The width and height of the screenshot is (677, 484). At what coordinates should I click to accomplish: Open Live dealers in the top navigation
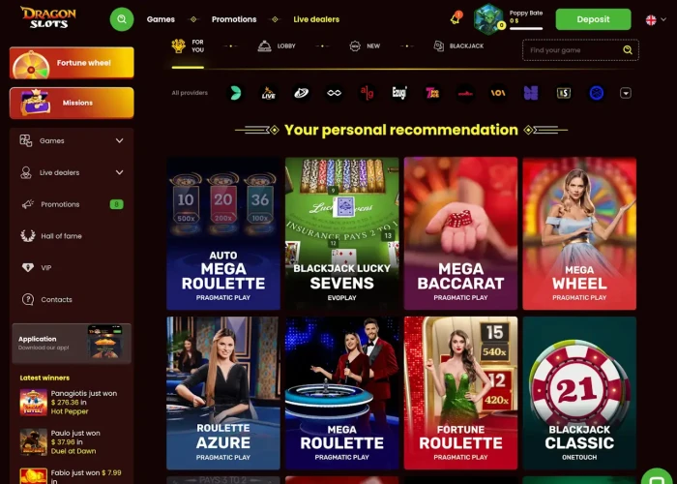tap(316, 19)
